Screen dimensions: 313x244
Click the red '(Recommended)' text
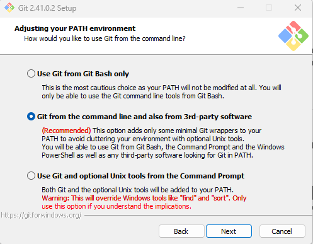(x=66, y=131)
